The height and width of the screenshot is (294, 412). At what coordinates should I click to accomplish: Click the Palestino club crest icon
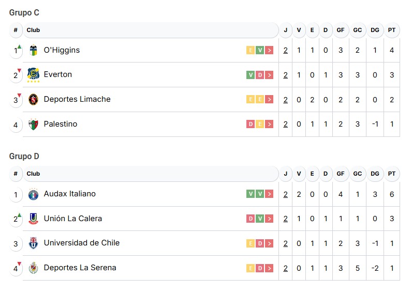pyautogui.click(x=34, y=124)
